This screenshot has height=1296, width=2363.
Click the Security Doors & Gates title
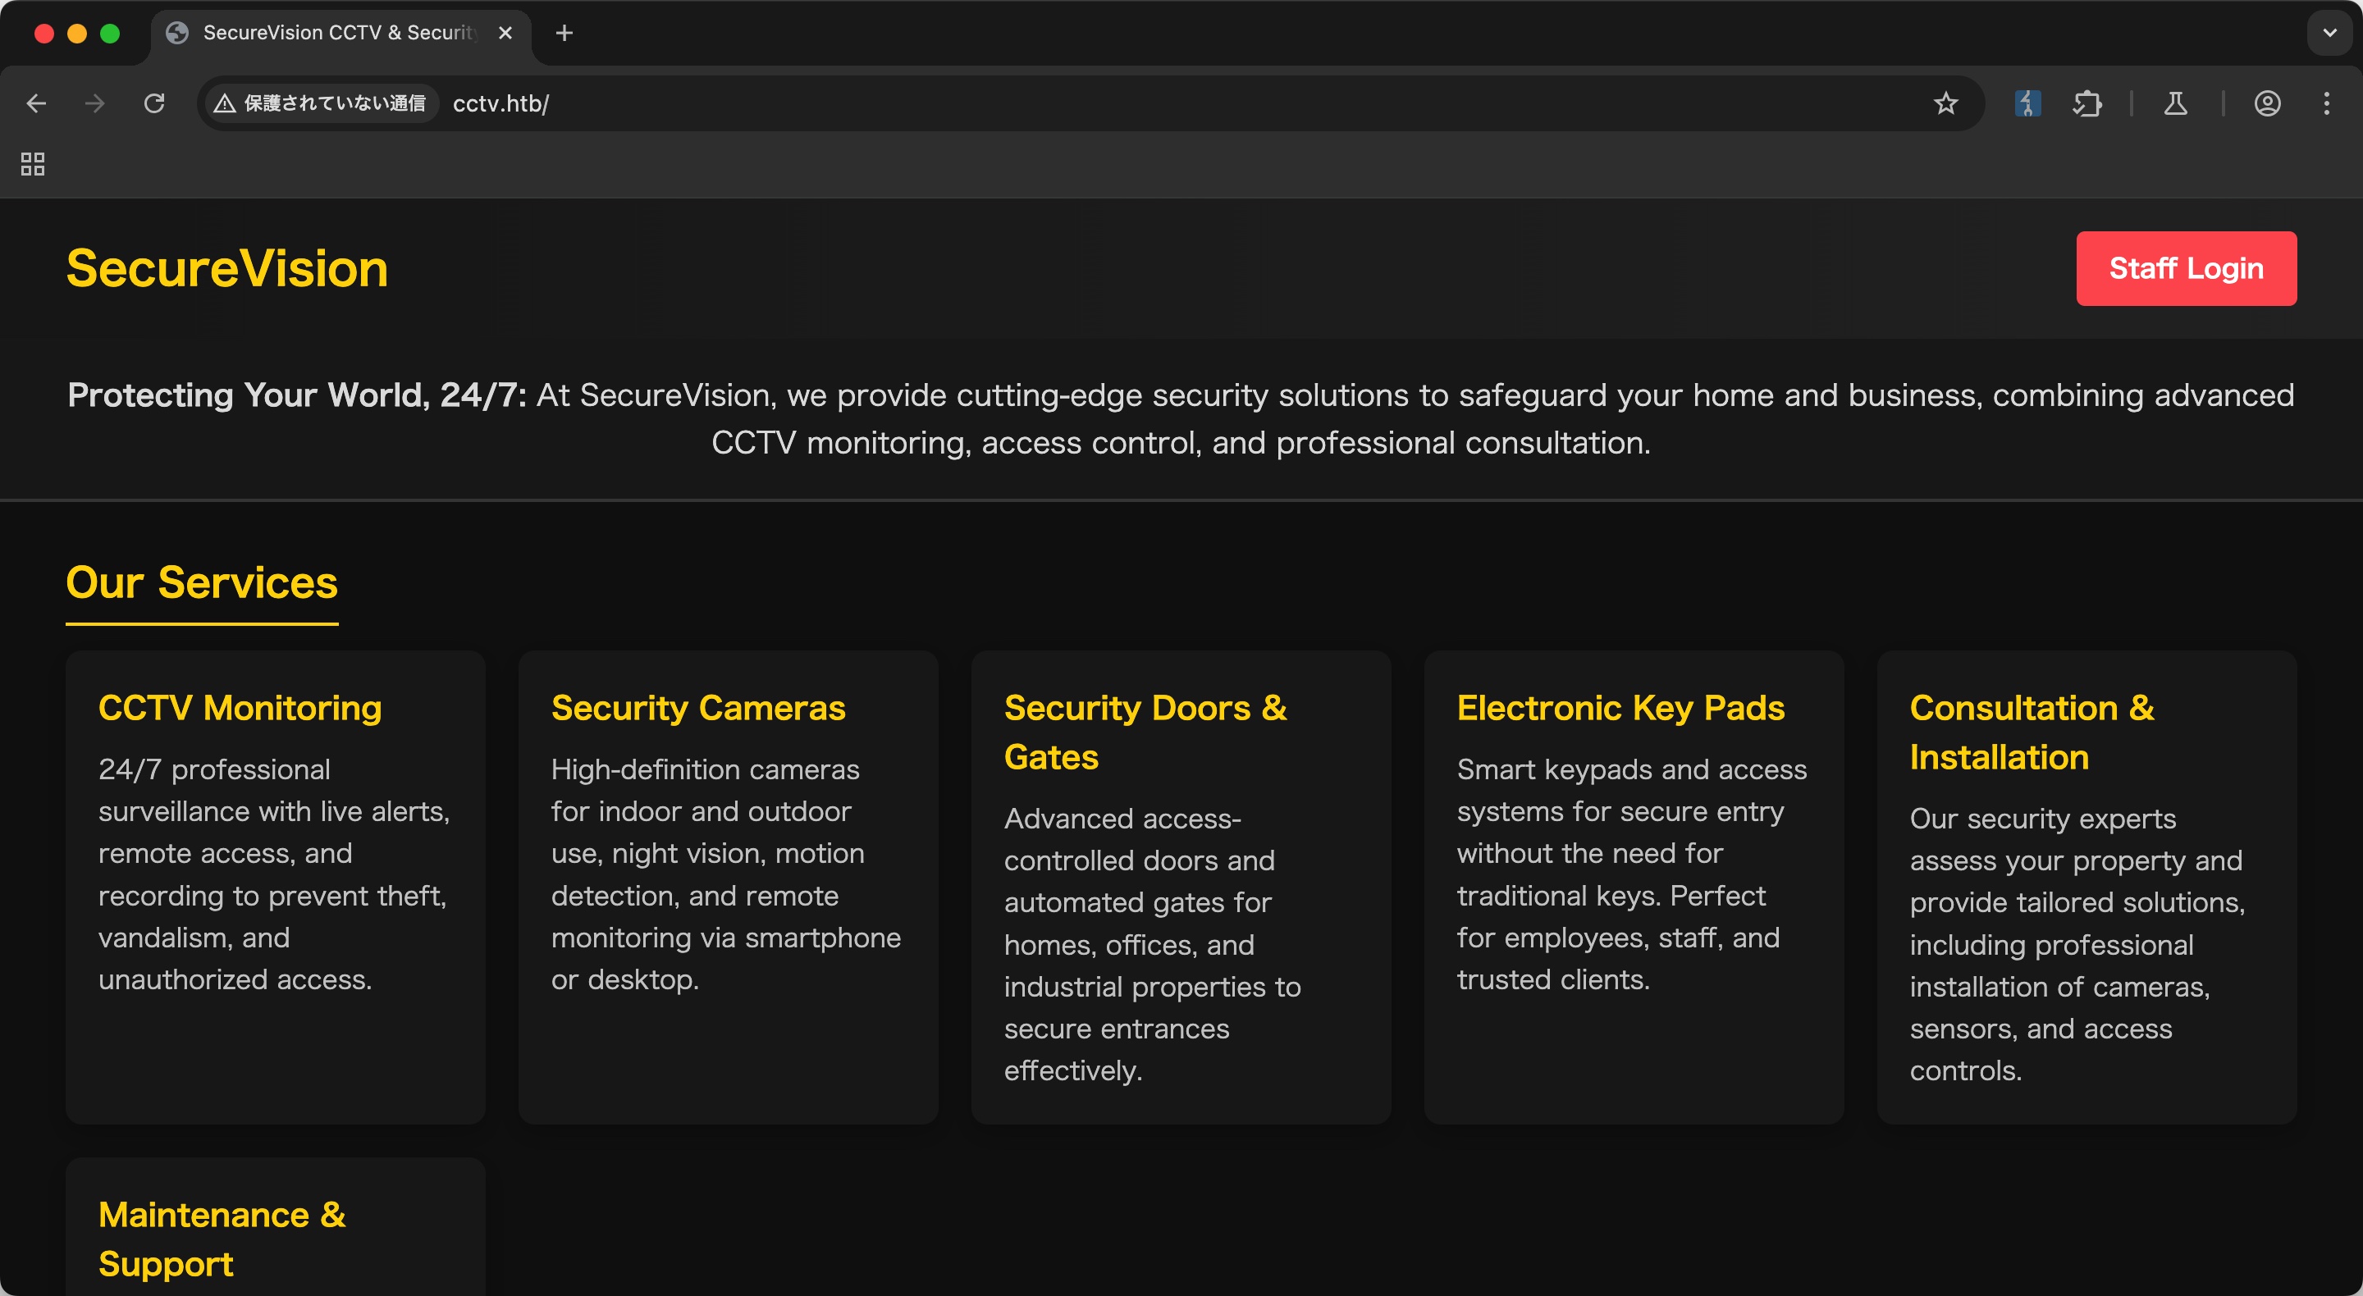pyautogui.click(x=1145, y=732)
